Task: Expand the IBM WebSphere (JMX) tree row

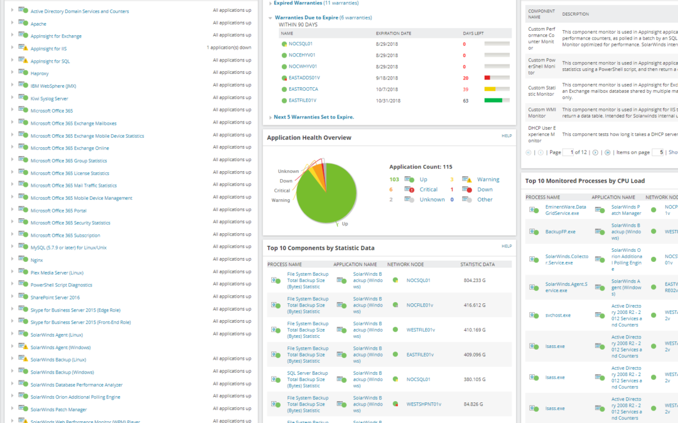Action: point(12,85)
